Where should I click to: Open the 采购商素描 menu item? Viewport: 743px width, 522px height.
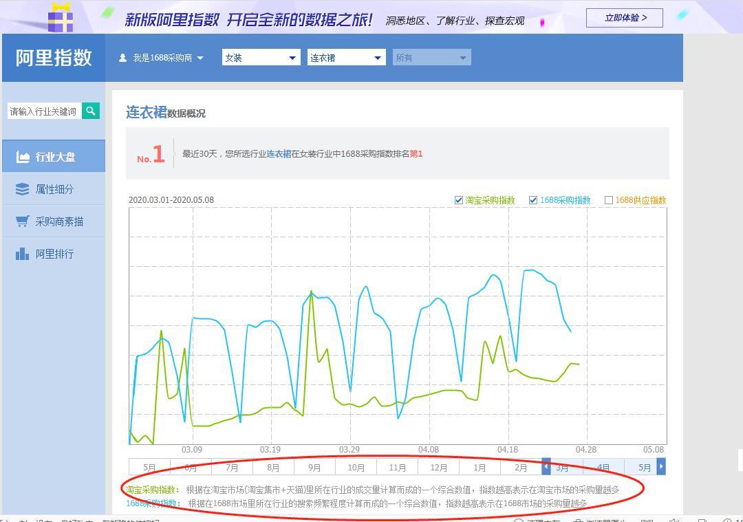(54, 221)
